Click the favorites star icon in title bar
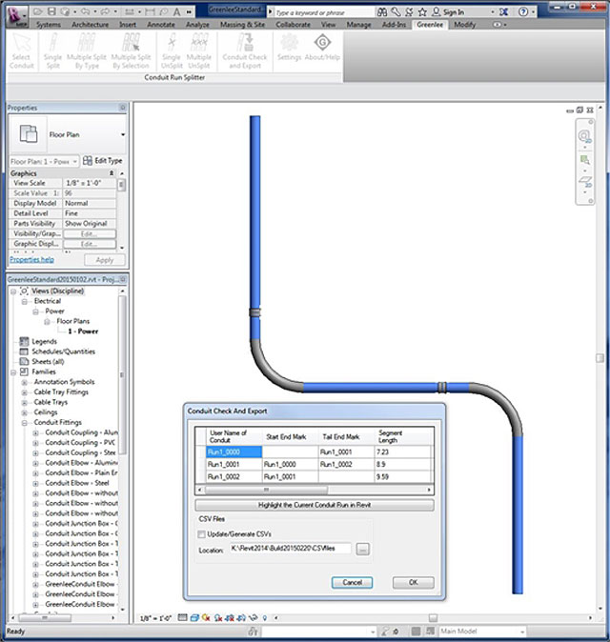This screenshot has width=610, height=642. (x=422, y=12)
